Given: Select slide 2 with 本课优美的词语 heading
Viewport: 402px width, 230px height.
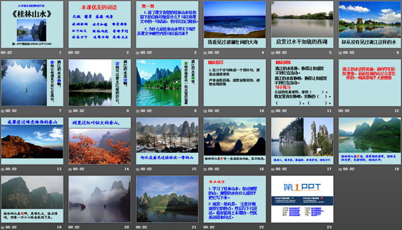Looking at the screenshot, I should [100, 24].
